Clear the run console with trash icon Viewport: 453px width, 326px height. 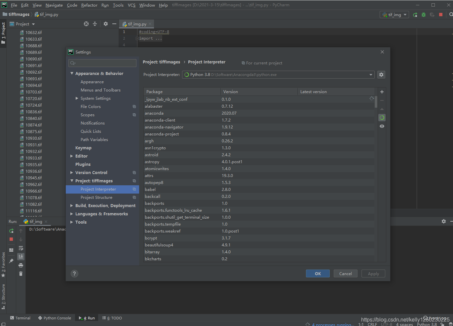(x=21, y=274)
